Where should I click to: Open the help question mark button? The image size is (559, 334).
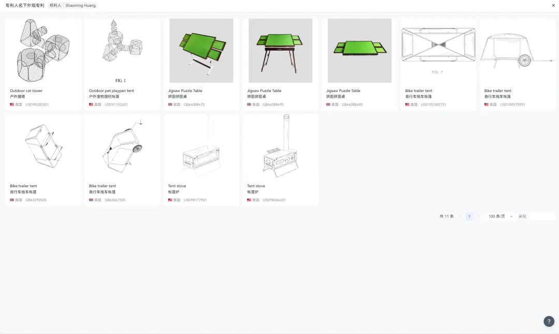click(549, 321)
